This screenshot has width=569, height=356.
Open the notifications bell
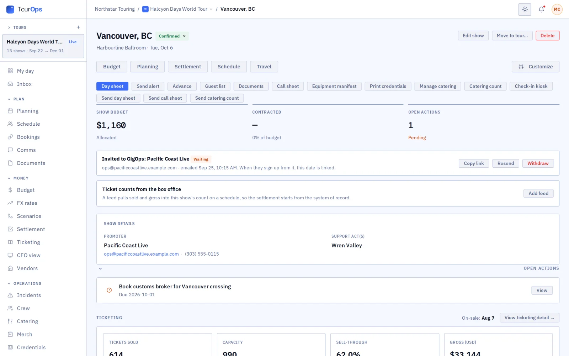(x=541, y=9)
